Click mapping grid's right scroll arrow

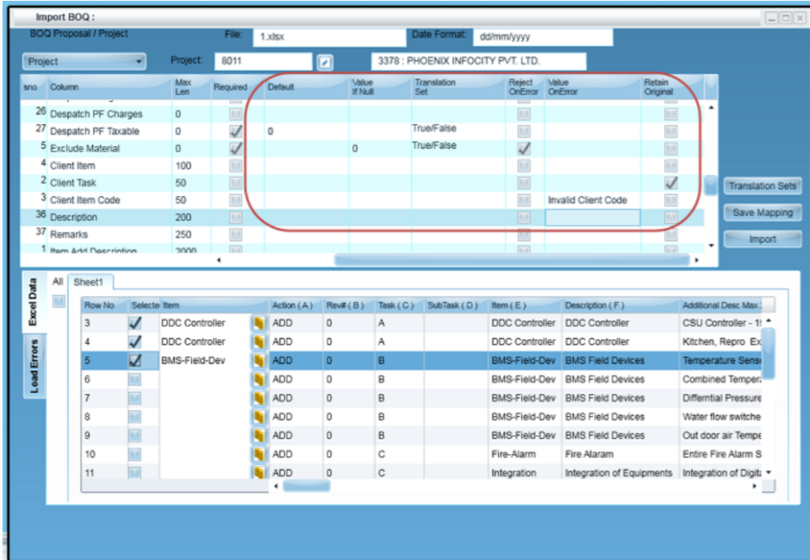696,260
